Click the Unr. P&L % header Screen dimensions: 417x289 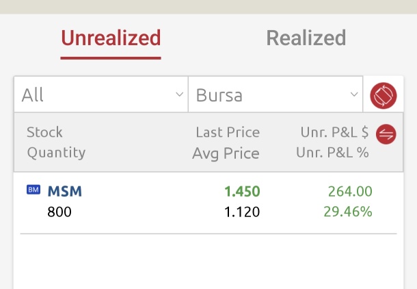[332, 152]
